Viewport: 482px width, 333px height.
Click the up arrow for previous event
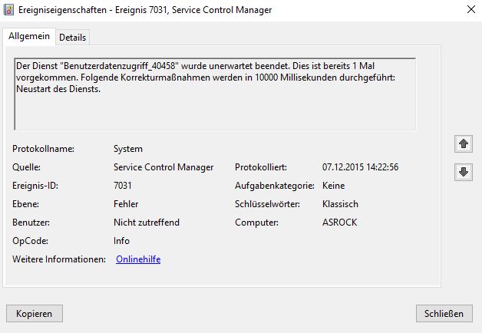tap(463, 143)
